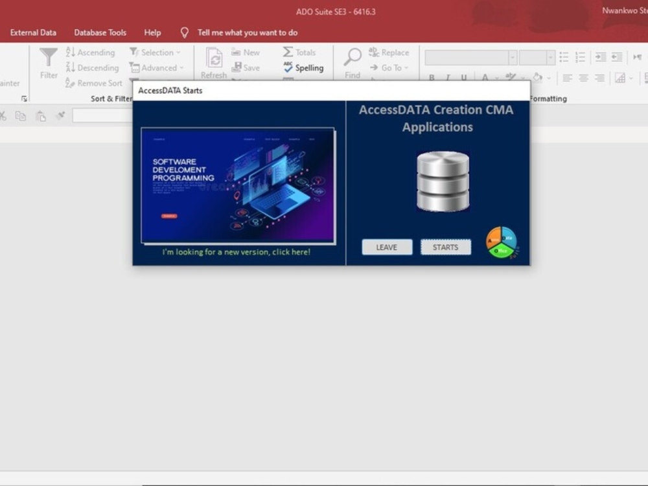Click Tell me what you want to do
Viewport: 648px width, 486px height.
(247, 32)
